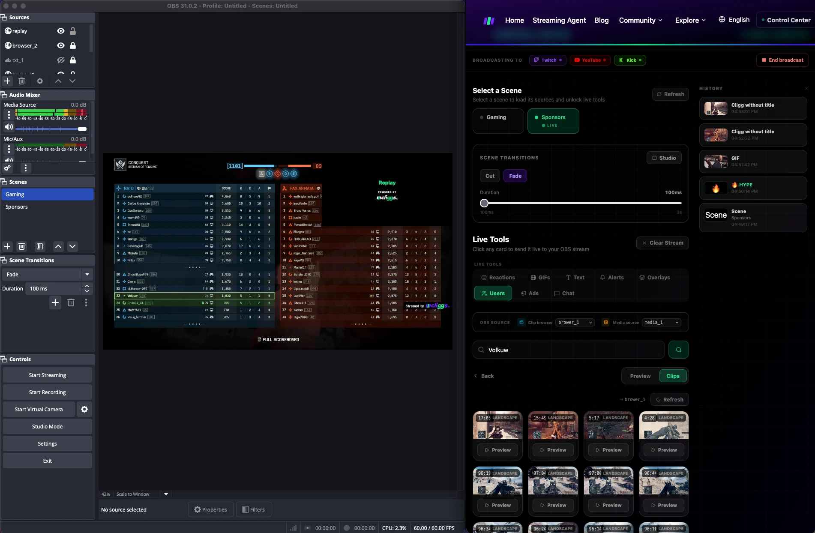Switch to Reactions live tool tab

498,277
